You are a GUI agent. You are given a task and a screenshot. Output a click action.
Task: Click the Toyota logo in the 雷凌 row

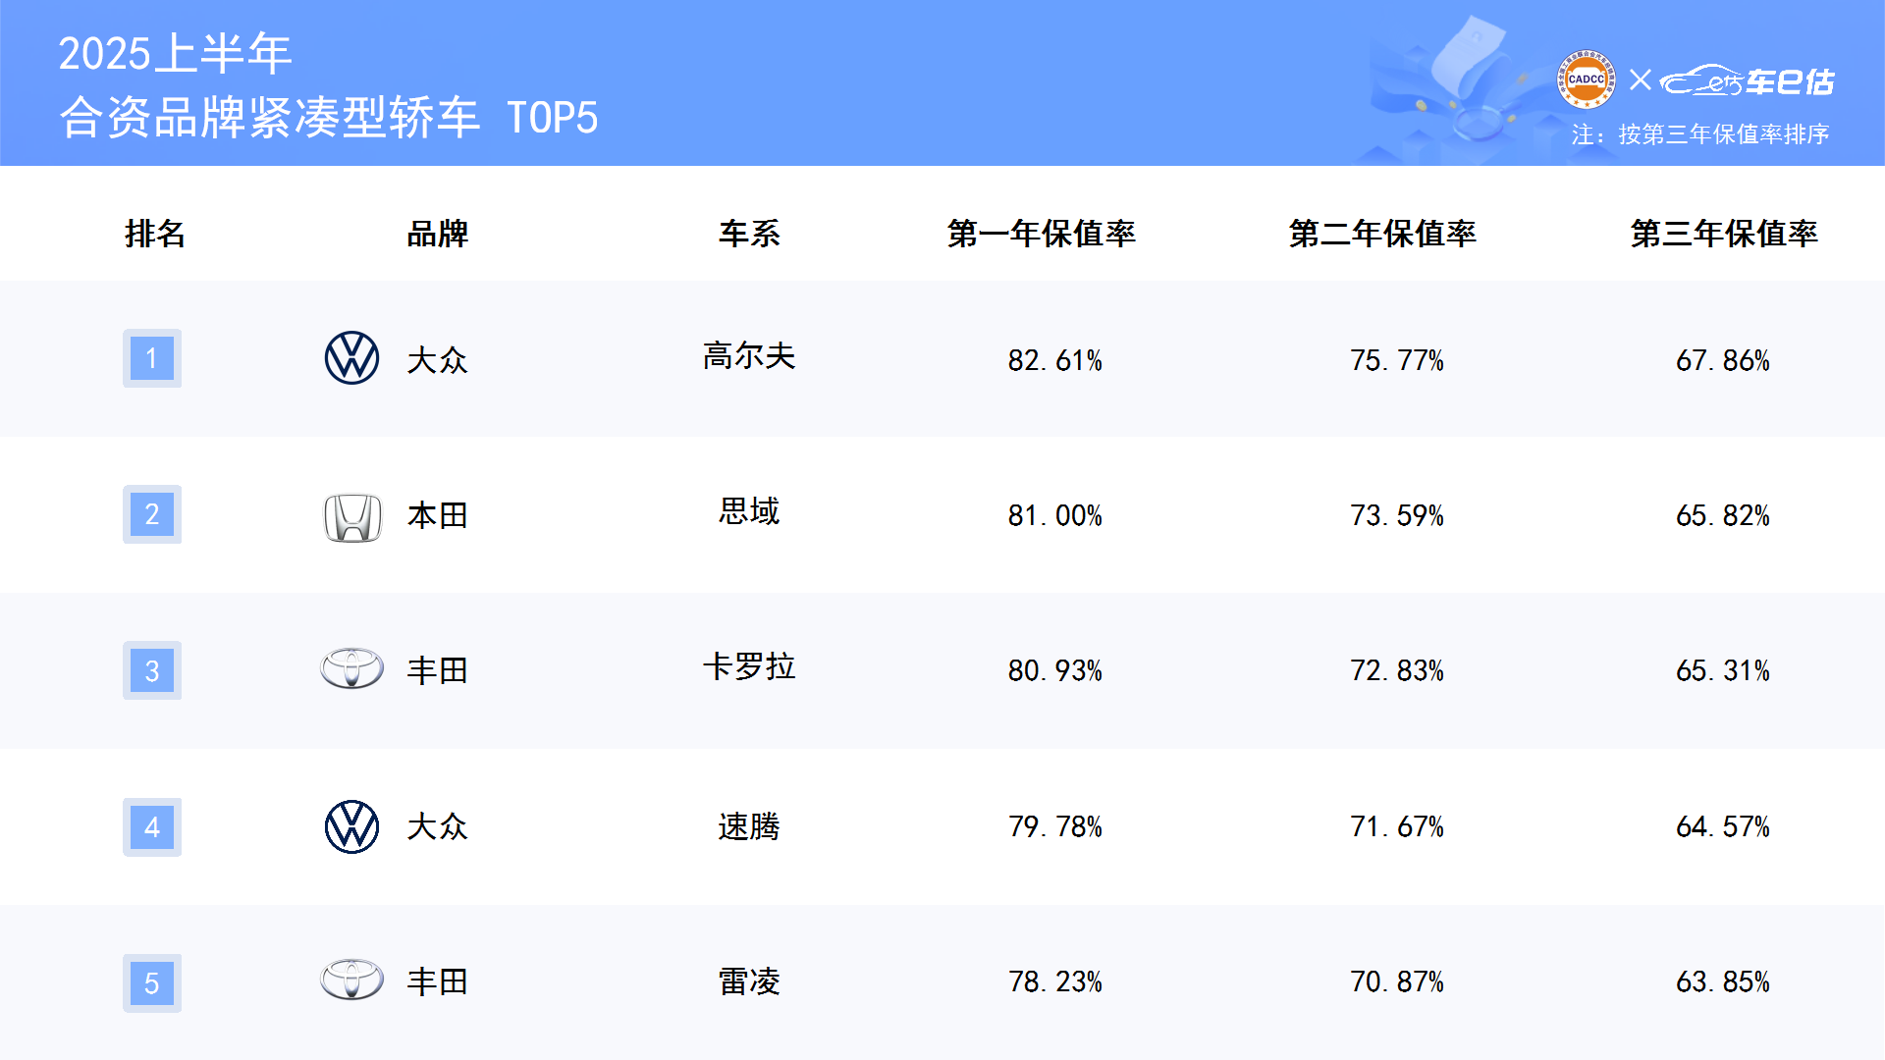tap(352, 980)
